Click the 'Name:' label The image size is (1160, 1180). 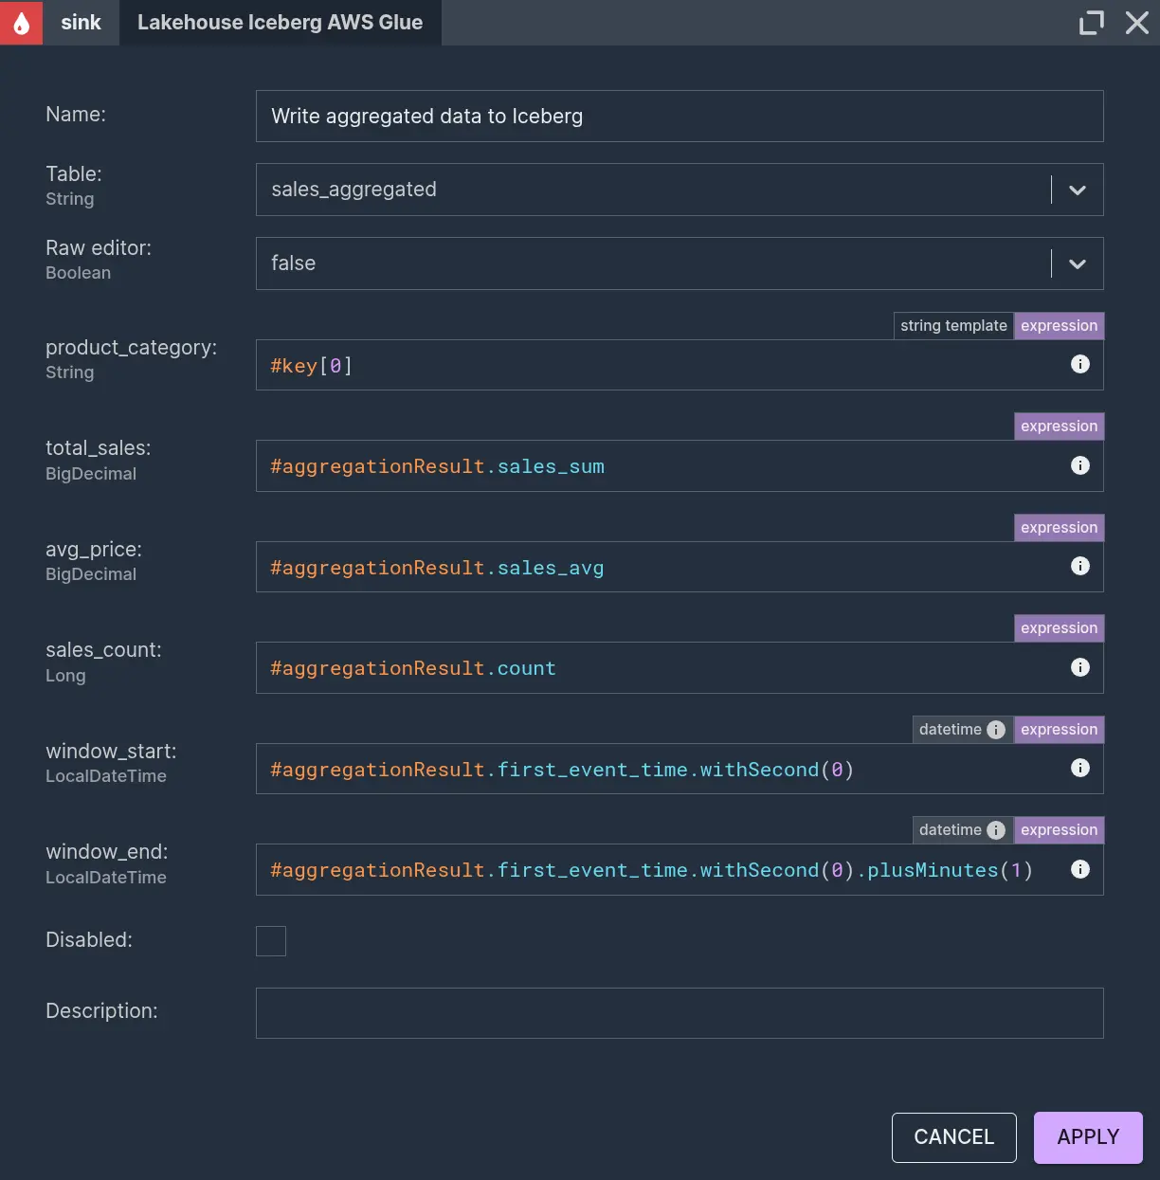pyautogui.click(x=76, y=115)
